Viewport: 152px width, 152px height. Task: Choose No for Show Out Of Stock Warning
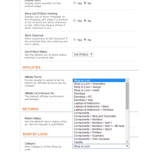pyautogui.click(x=85, y=21)
